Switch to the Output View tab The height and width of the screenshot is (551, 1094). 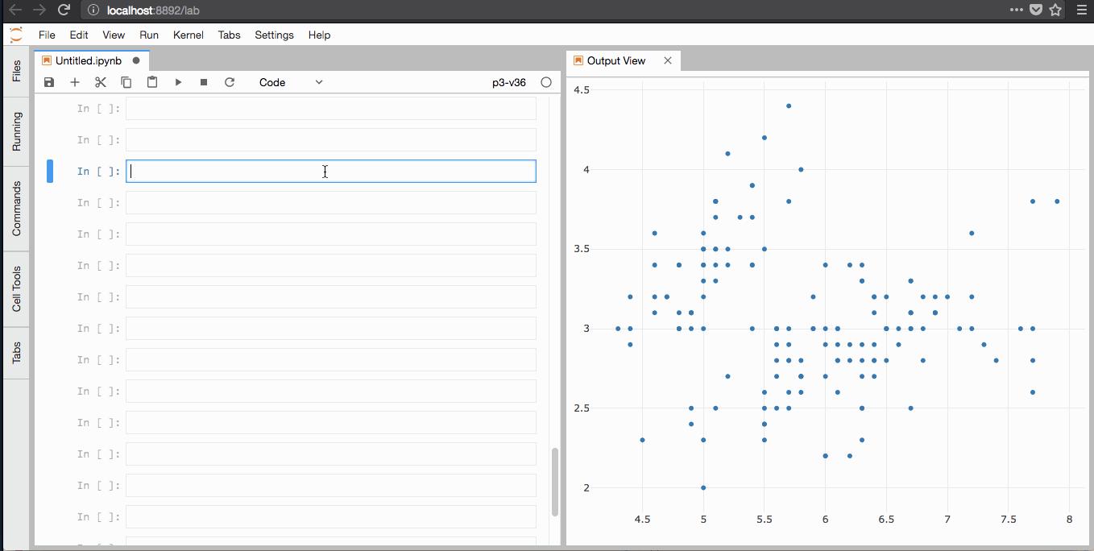pos(616,60)
